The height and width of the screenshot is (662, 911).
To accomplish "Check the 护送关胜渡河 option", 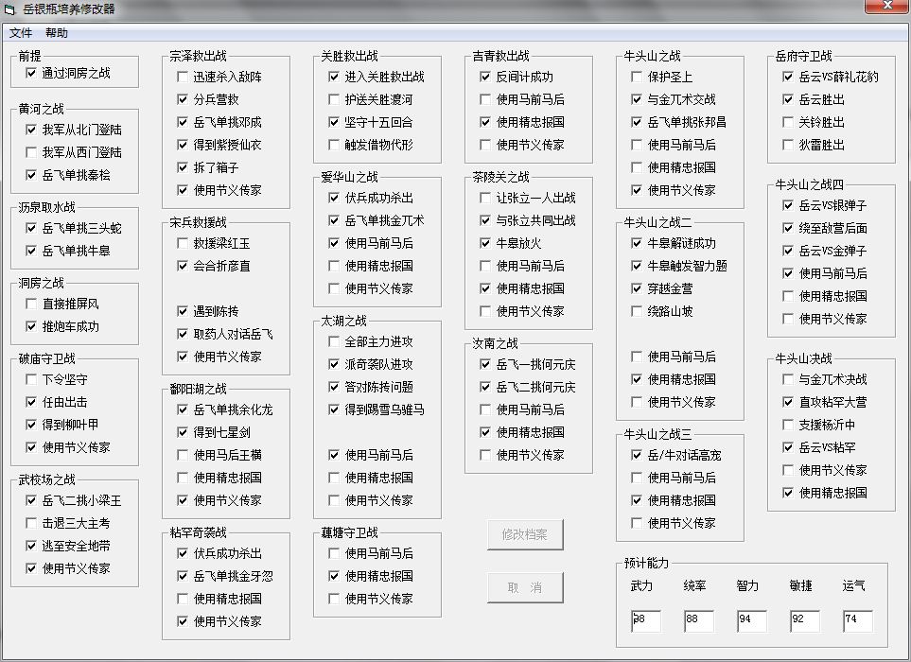I will pos(335,99).
